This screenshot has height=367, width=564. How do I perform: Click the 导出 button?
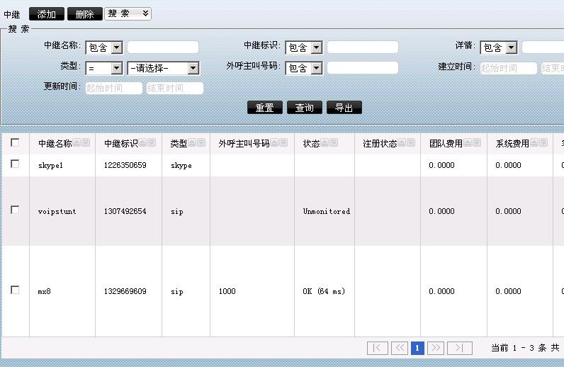click(x=344, y=107)
